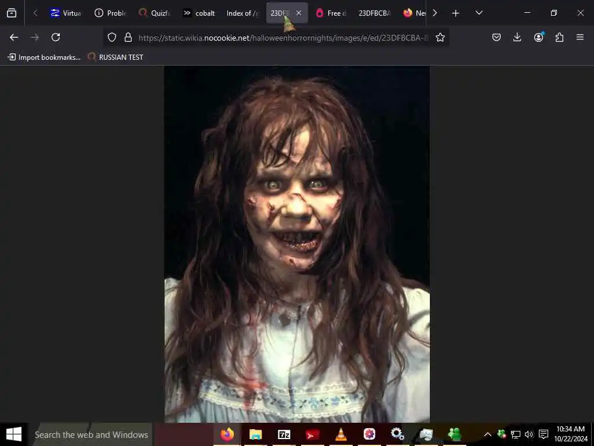594x446 pixels.
Task: Switch to the Proble tab
Action: point(110,13)
